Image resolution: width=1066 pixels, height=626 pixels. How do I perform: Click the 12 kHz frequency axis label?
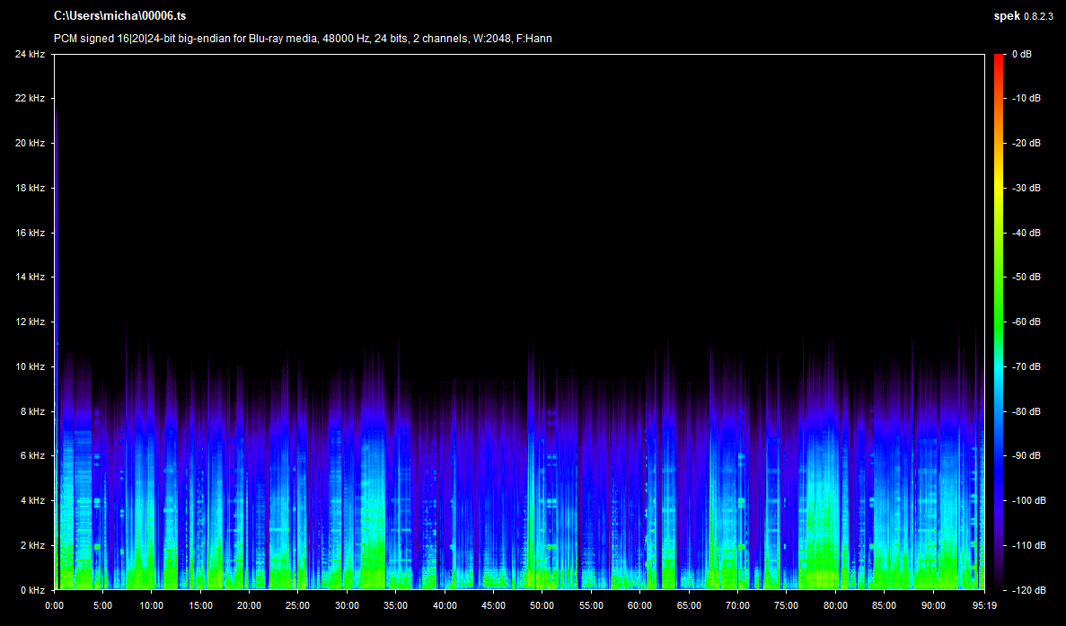coord(31,322)
